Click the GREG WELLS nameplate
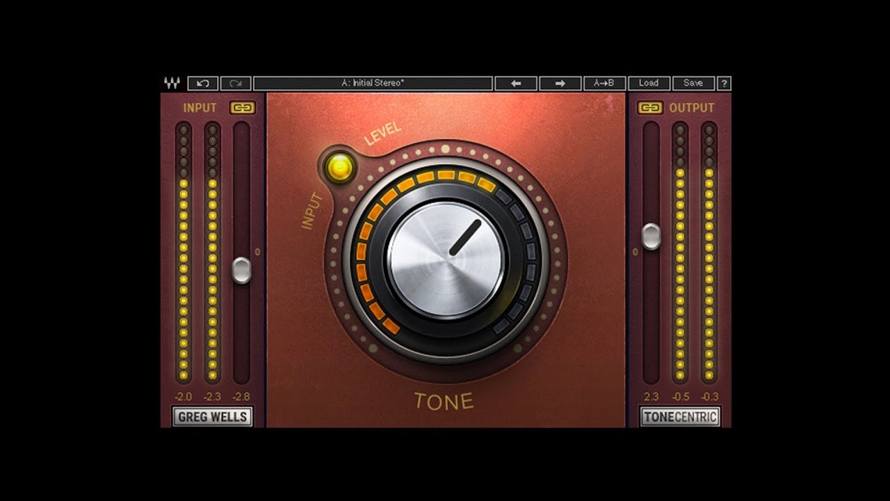This screenshot has width=890, height=501. point(212,417)
